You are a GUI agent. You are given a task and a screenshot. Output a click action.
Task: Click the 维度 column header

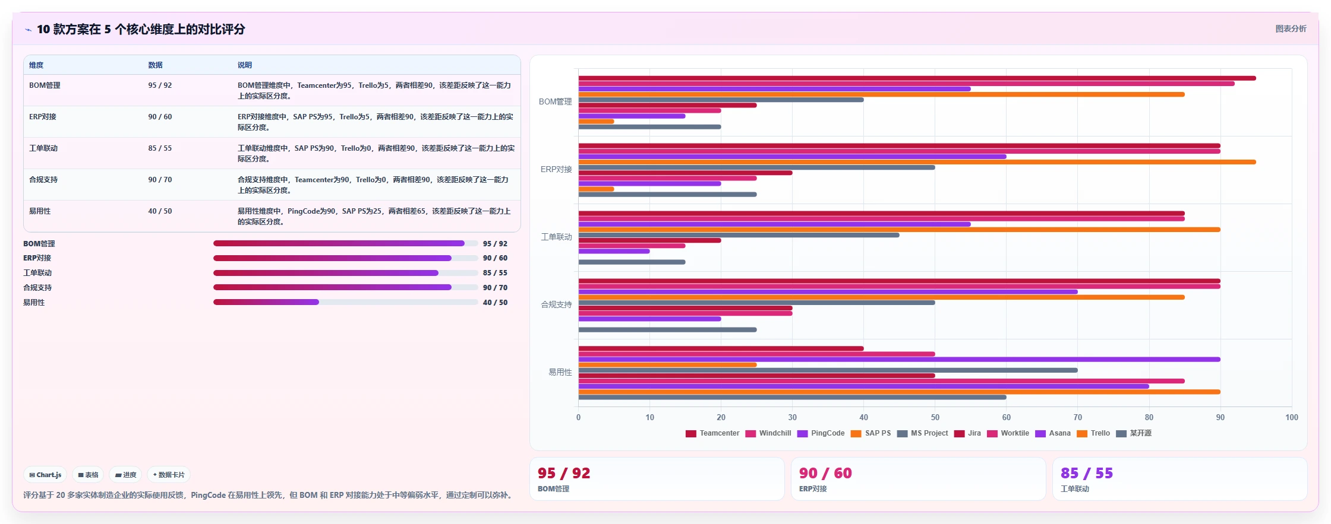(x=36, y=65)
